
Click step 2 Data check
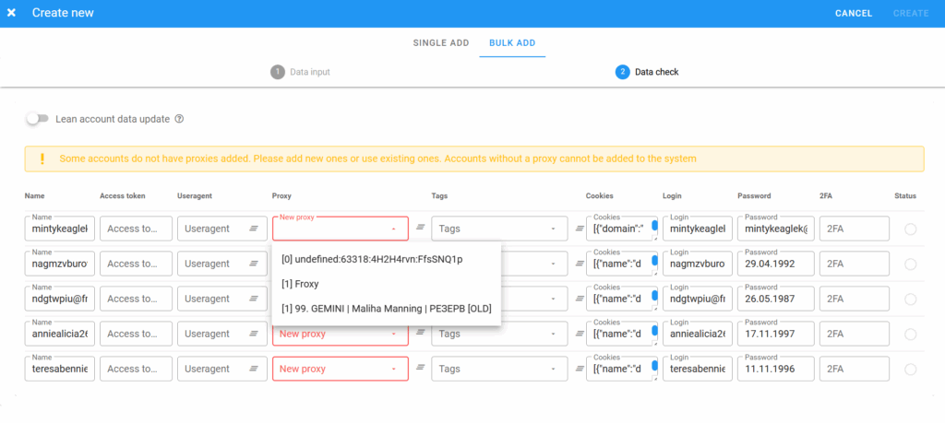(x=647, y=72)
